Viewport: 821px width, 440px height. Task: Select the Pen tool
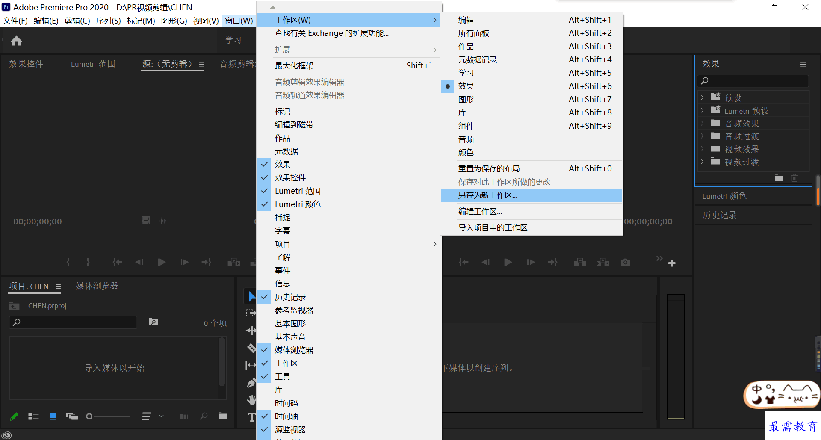click(x=251, y=383)
